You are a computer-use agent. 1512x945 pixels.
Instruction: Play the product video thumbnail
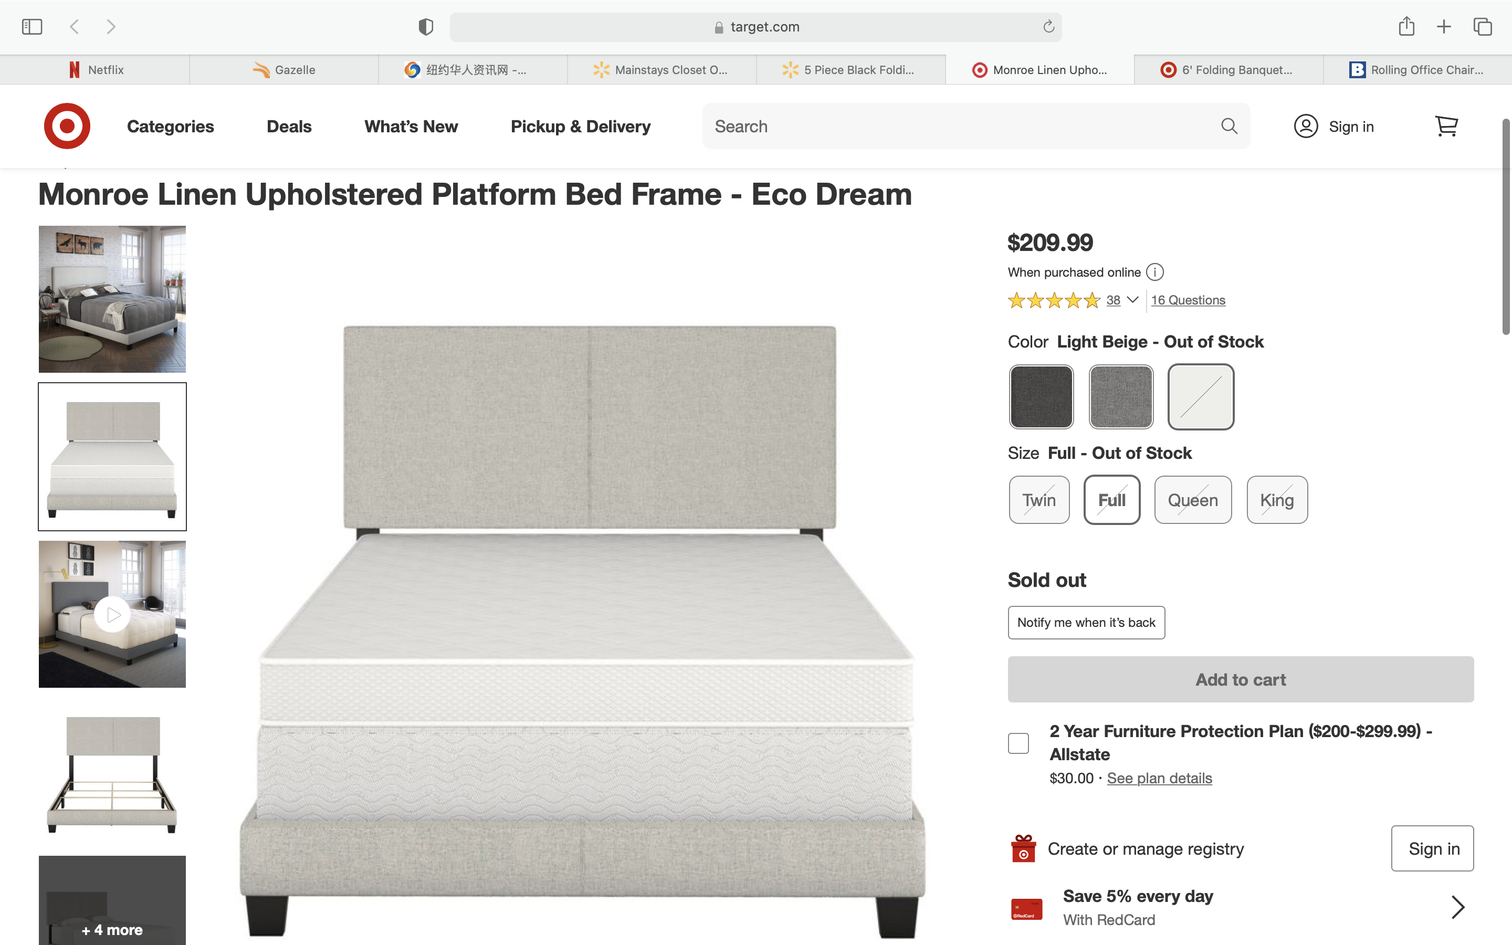click(x=112, y=615)
